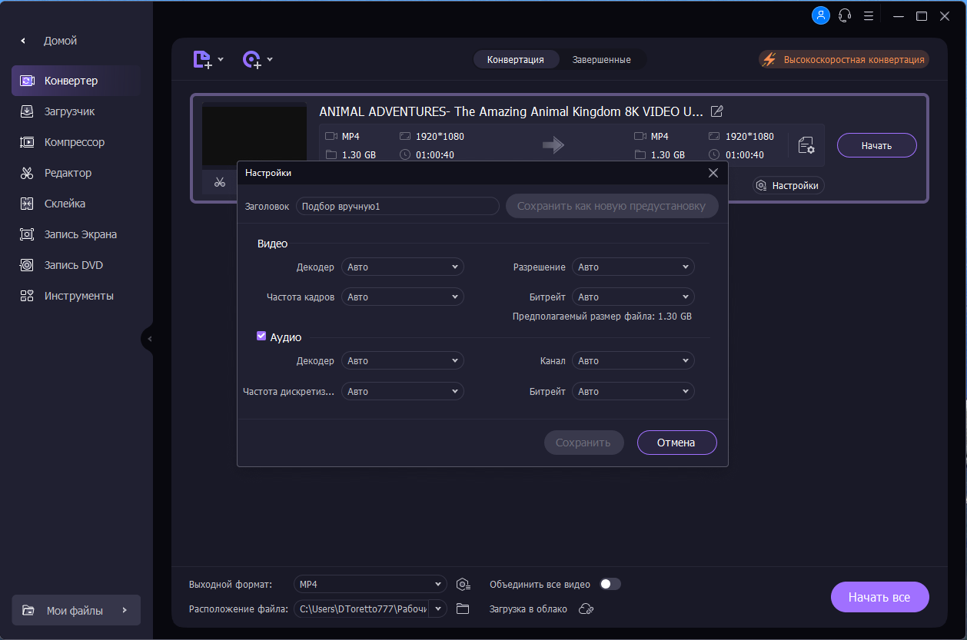
Task: Toggle the Объединить все видео switch
Action: coord(610,584)
